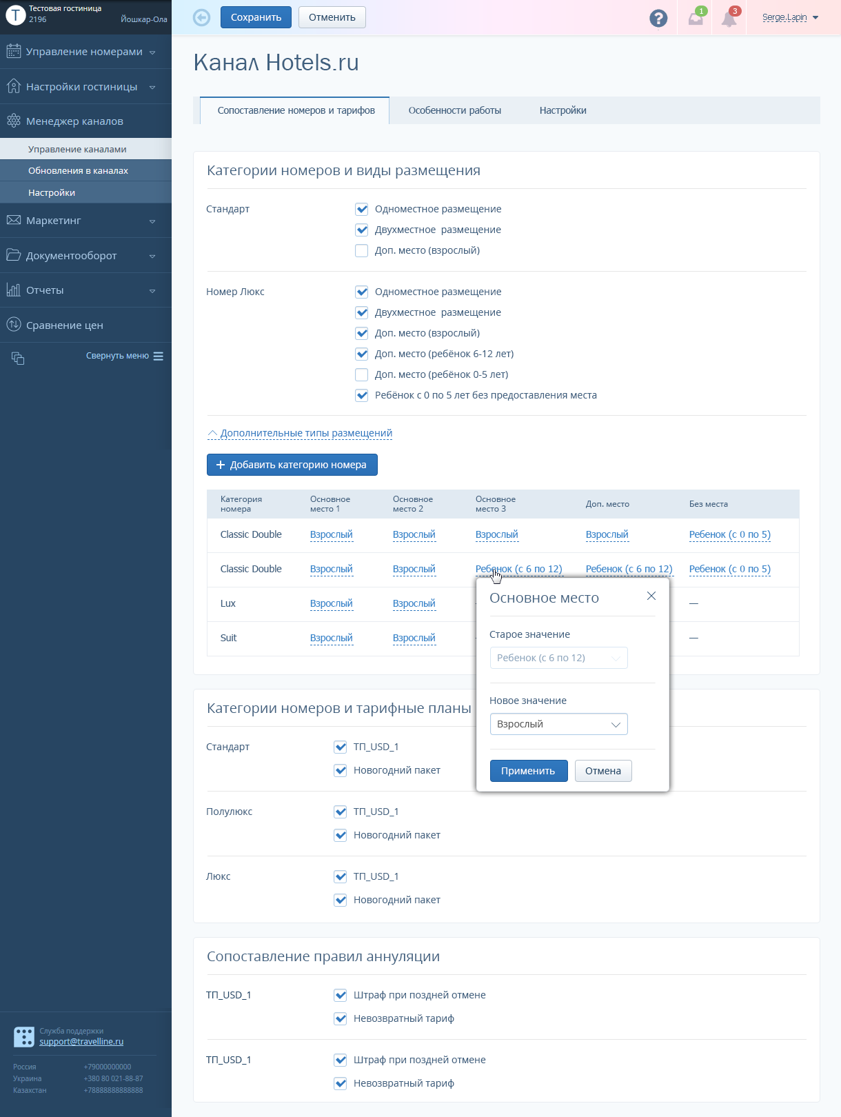The width and height of the screenshot is (841, 1117).
Task: Open Сравнение цен menu label
Action: 65,325
